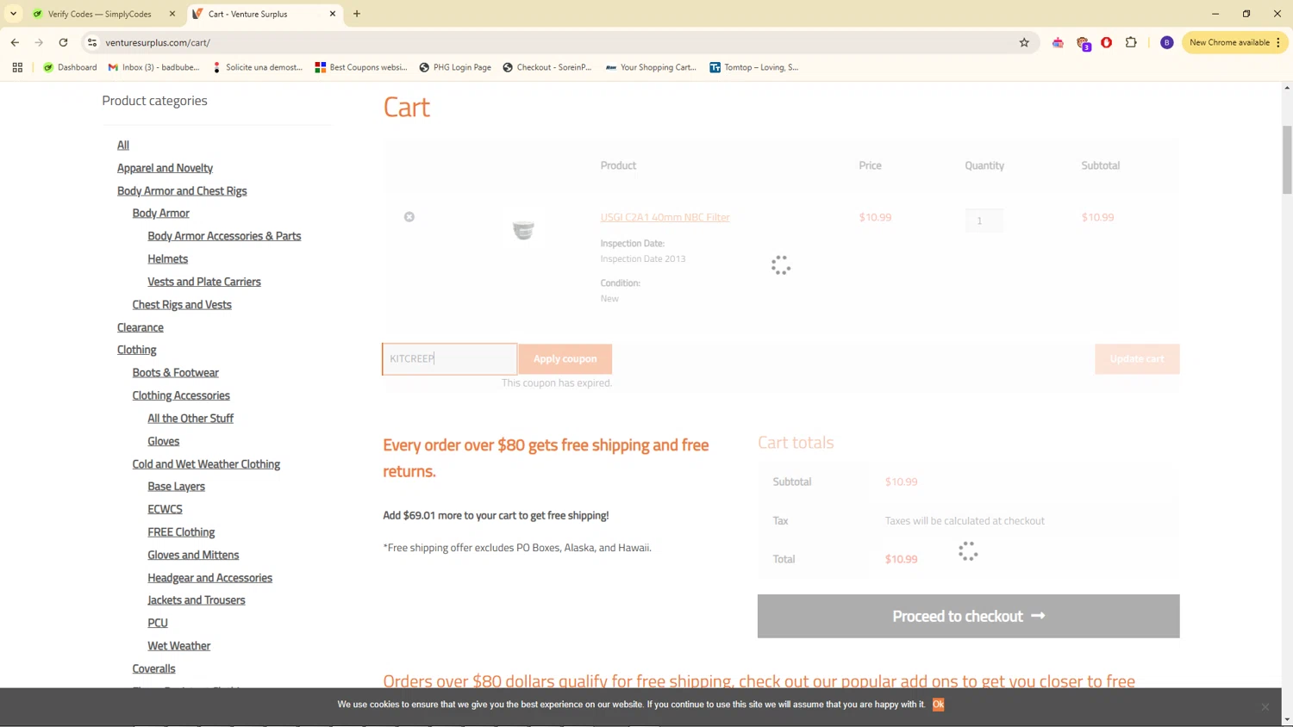The image size is (1293, 727).
Task: Open the tab search dropdown arrow
Action: (13, 14)
